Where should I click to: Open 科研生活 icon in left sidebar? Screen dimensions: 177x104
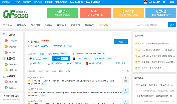pyautogui.click(x=6, y=70)
